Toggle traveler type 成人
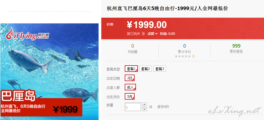Viewport: 264px width, 120px height. pyautogui.click(x=130, y=87)
